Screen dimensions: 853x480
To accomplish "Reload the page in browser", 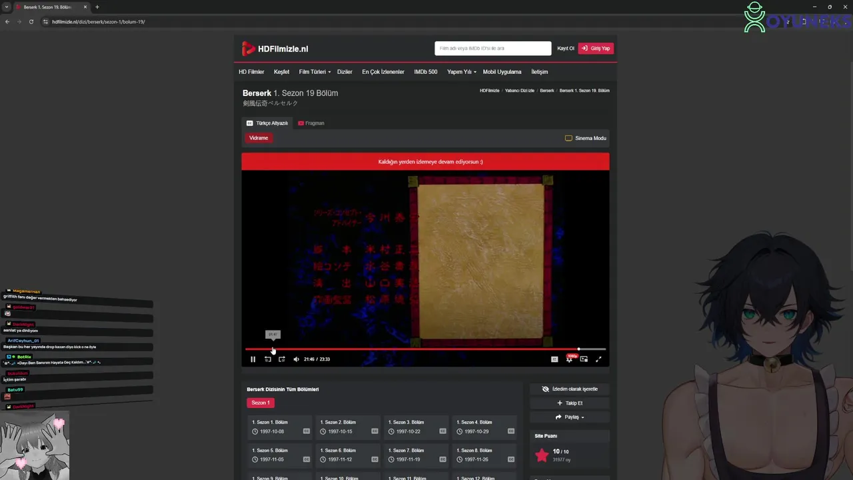I will click(x=31, y=21).
